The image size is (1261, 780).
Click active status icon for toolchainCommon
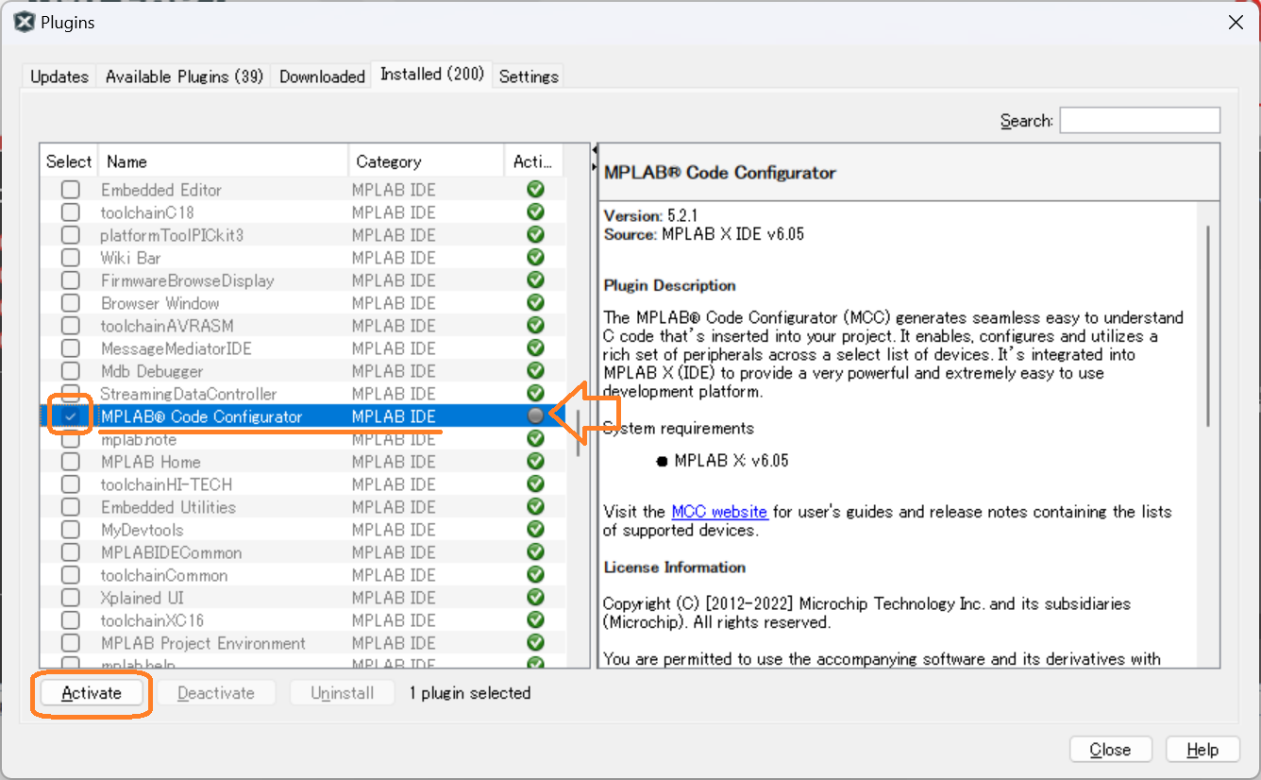pos(535,575)
